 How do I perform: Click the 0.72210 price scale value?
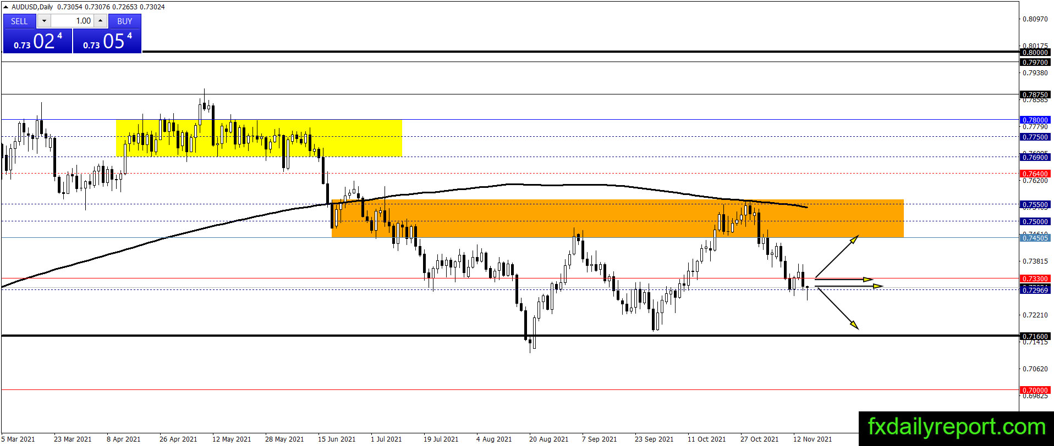pyautogui.click(x=1035, y=315)
